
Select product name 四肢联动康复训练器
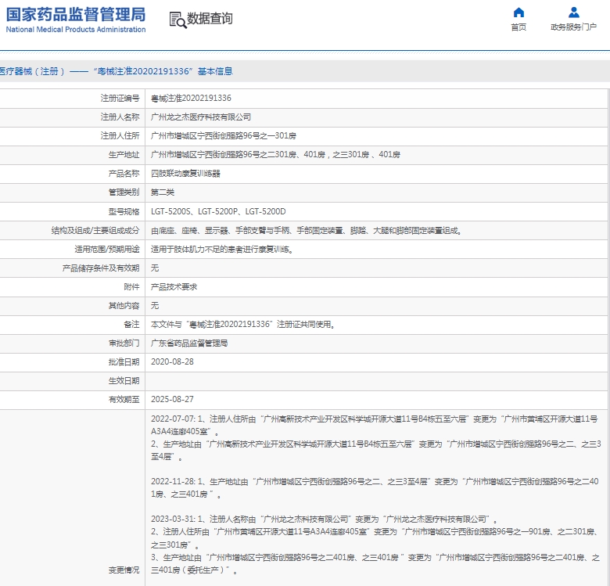[x=185, y=174]
